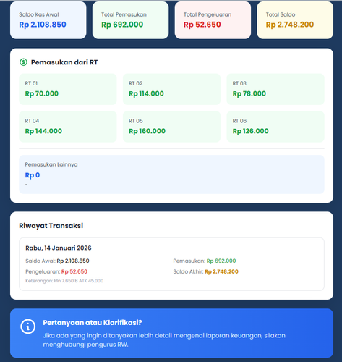
Task: Click the Pengeluaran line in transaction history
Action: 56,271
